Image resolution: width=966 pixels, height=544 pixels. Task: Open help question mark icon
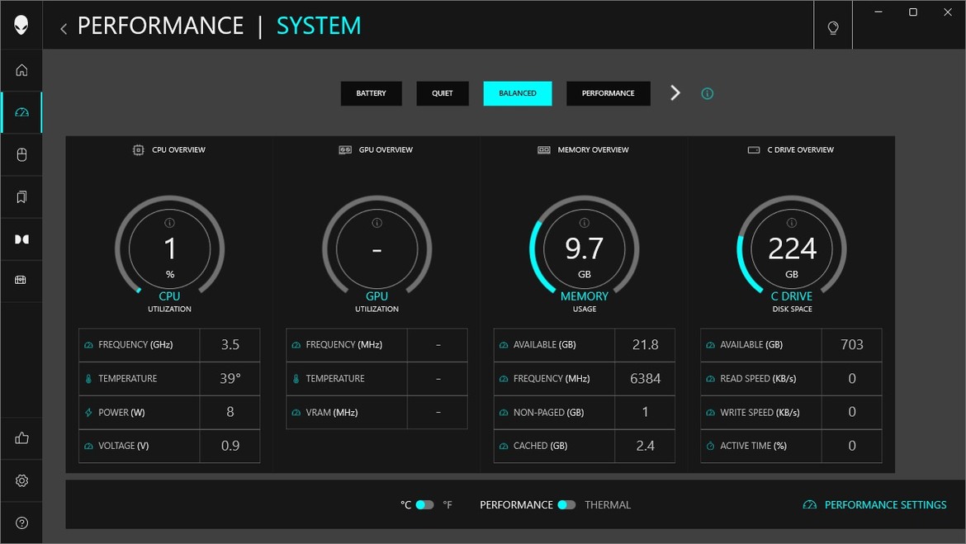21,523
